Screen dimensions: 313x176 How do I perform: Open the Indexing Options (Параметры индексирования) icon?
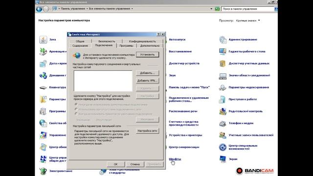[x=223, y=88]
